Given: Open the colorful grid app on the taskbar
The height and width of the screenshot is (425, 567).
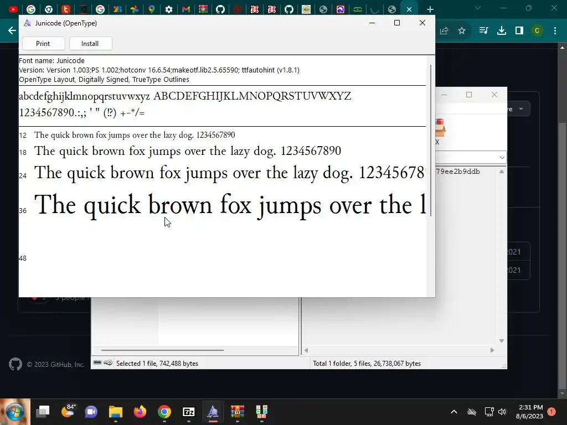Looking at the screenshot, I should (x=261, y=412).
